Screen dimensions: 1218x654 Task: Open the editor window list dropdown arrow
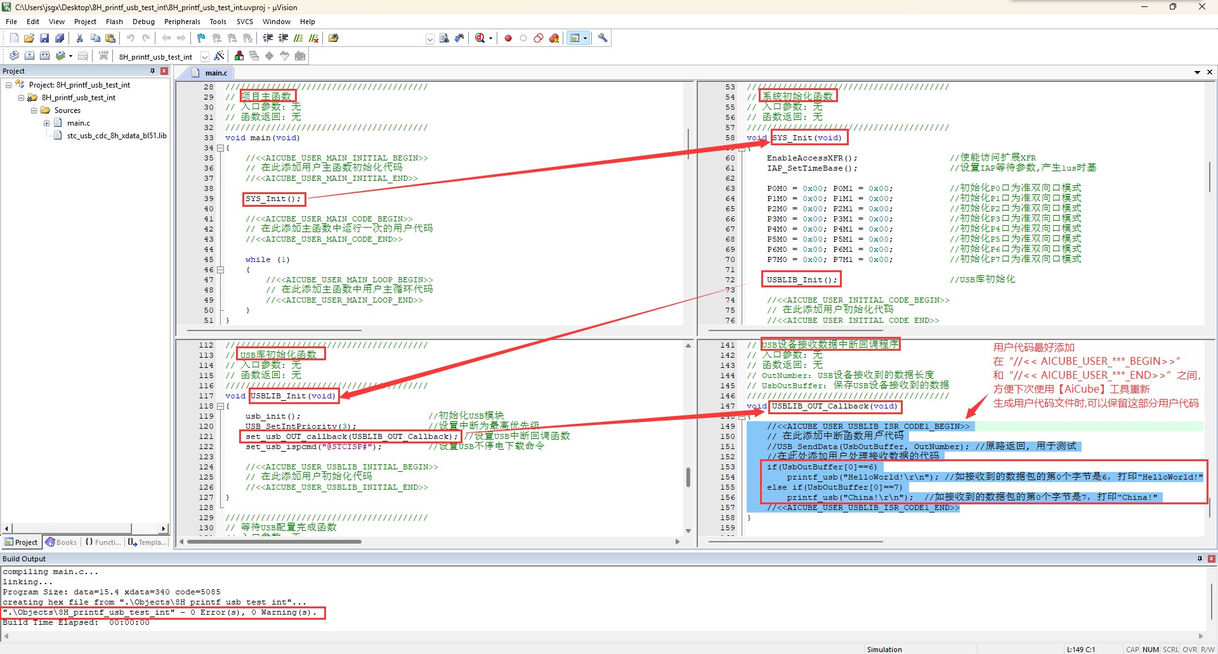(x=1197, y=72)
